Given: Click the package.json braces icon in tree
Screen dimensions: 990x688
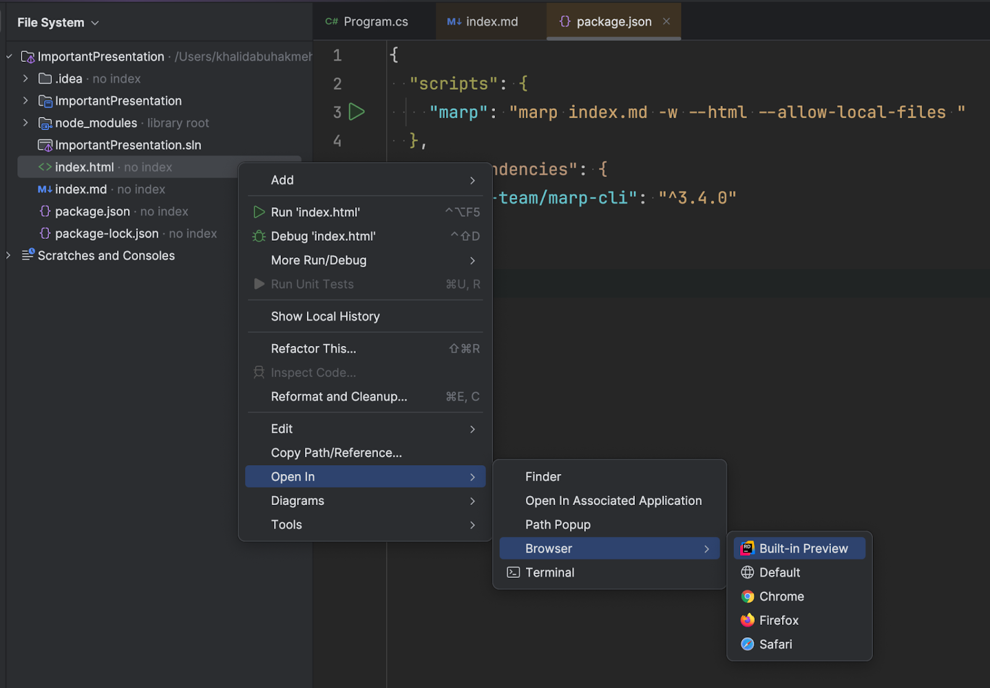Looking at the screenshot, I should coord(45,211).
